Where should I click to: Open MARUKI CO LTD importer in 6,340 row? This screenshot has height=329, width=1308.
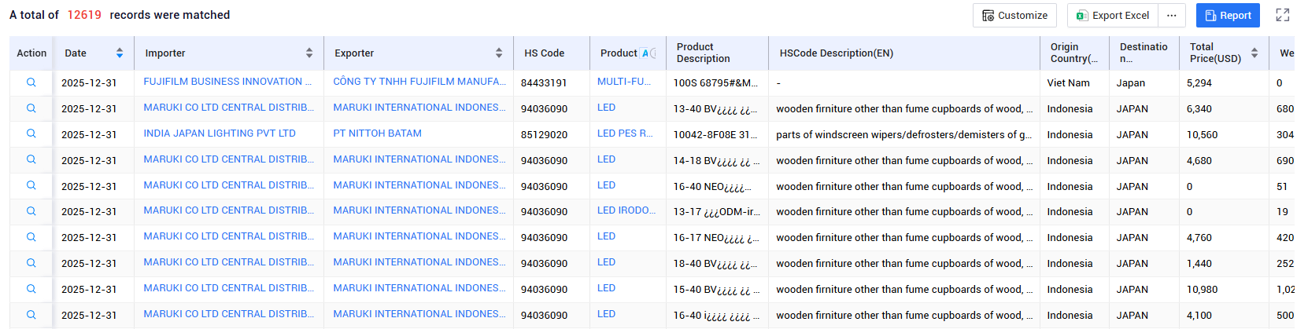228,108
